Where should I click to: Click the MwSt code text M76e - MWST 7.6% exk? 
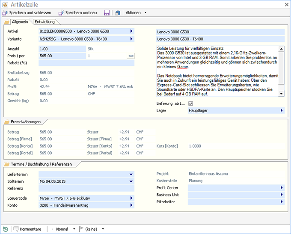[x=110, y=87]
